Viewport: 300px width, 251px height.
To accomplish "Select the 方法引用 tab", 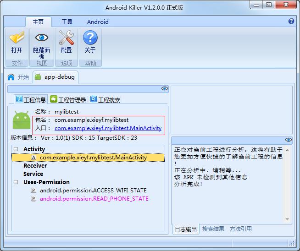I will click(241, 229).
